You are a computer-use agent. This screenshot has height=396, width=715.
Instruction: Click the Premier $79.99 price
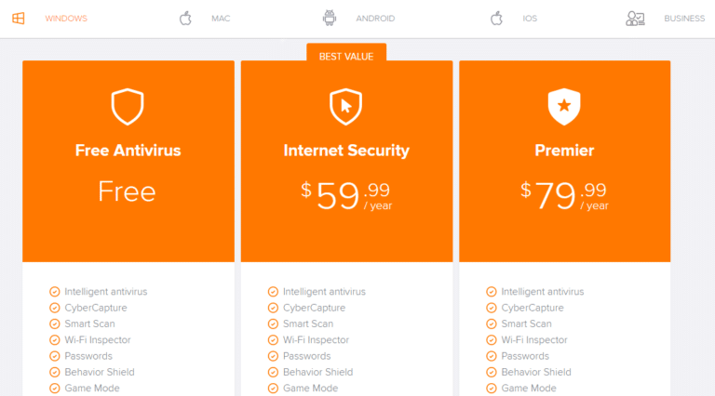pos(564,195)
